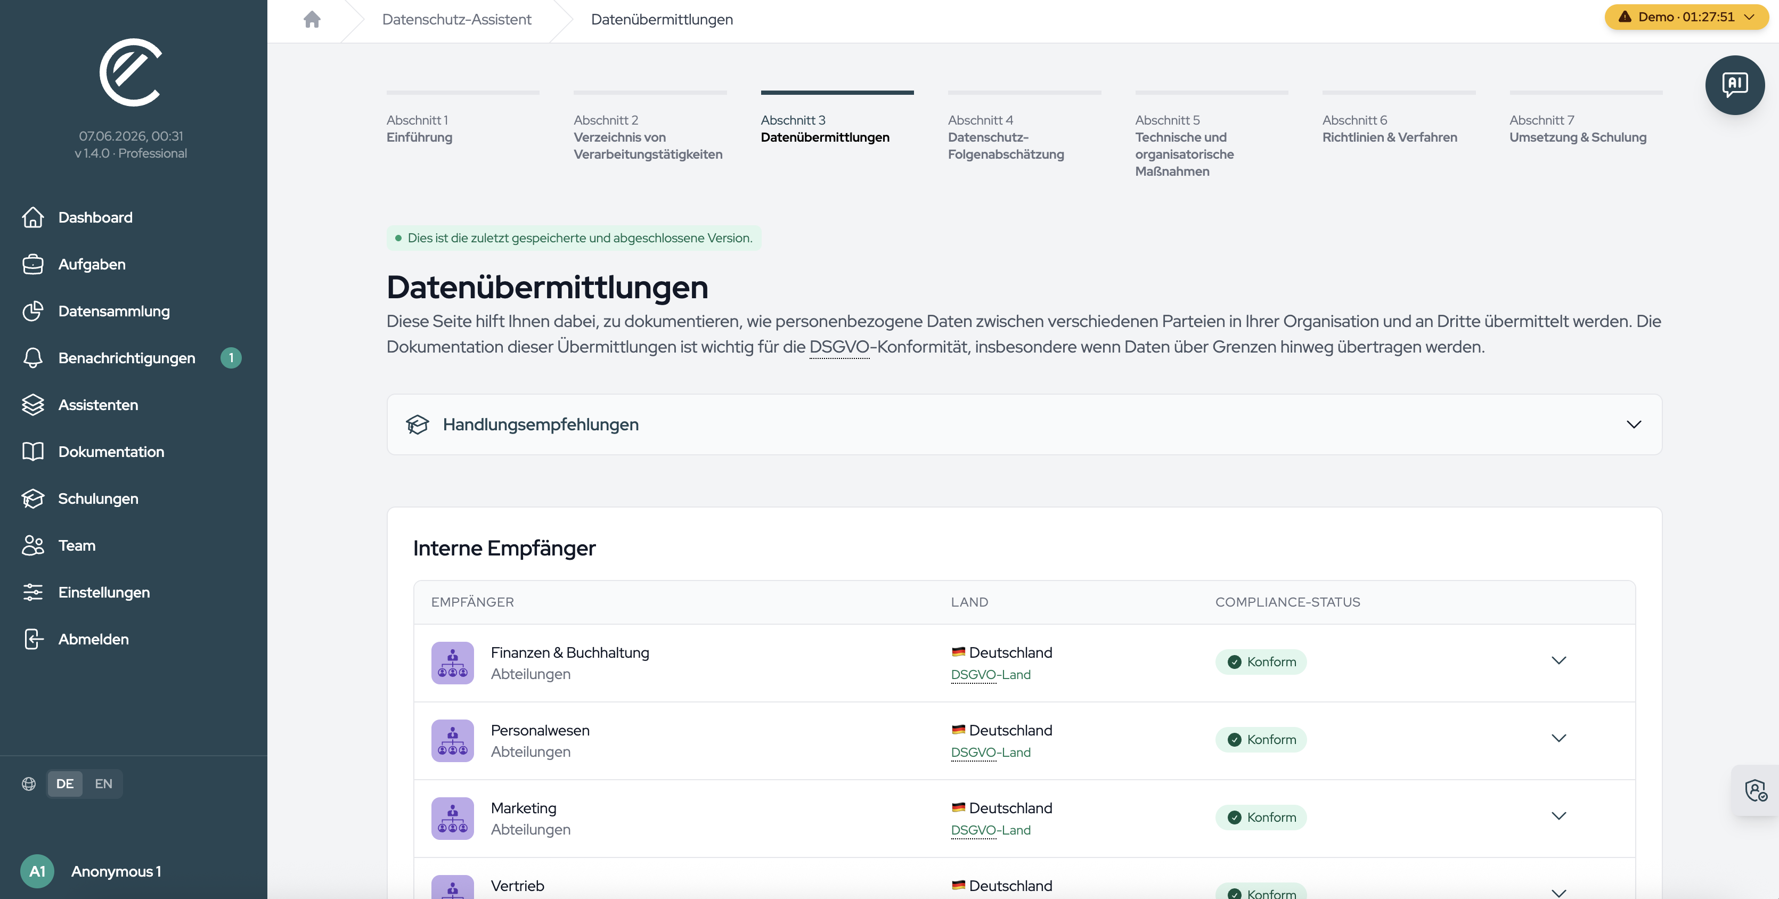Click the globe language icon

29,783
